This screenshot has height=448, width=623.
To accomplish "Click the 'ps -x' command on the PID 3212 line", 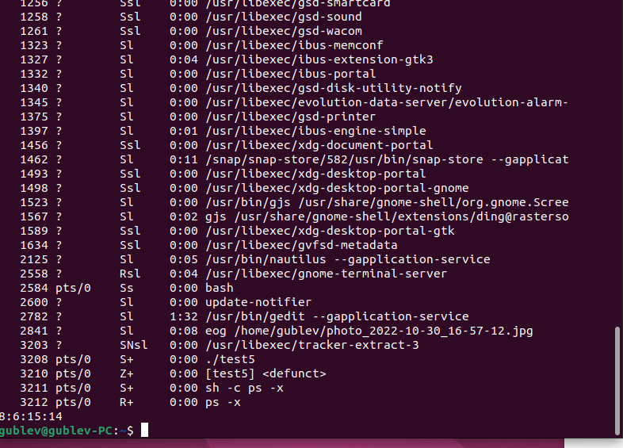I will [223, 402].
